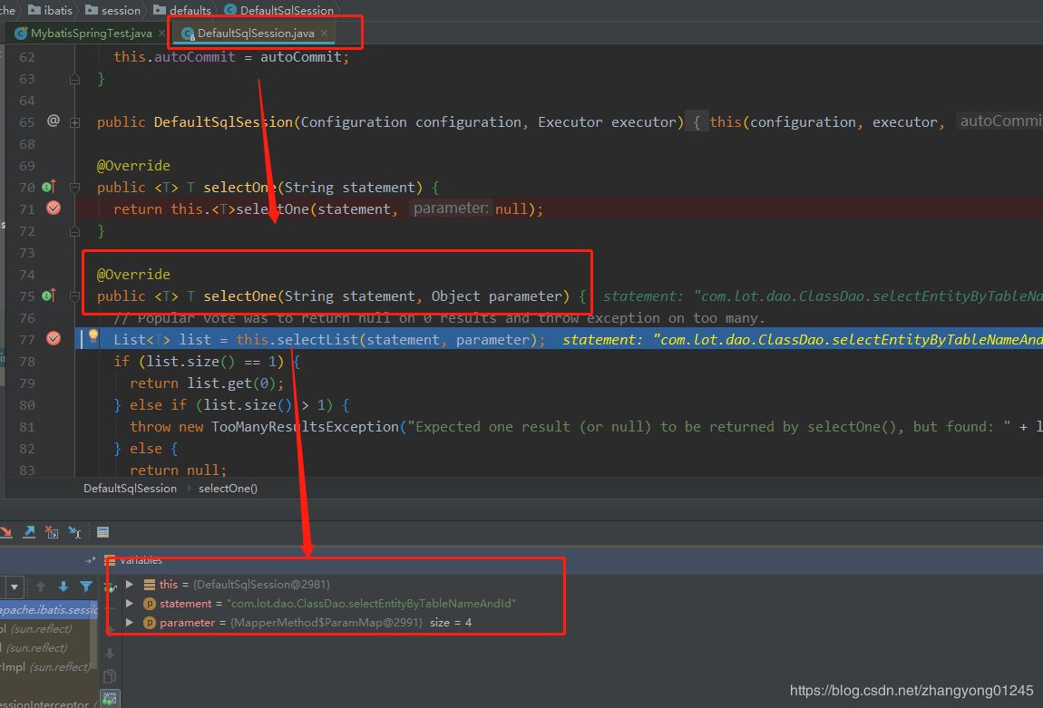Toggle the breakpoint on line 77
1043x708 pixels.
click(54, 339)
